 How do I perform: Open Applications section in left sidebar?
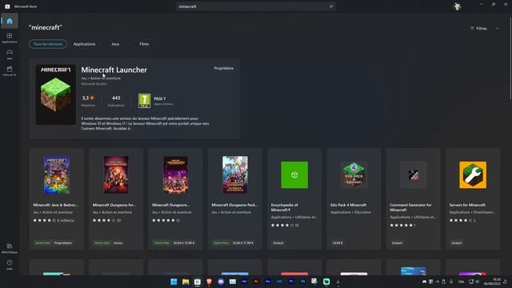10,38
